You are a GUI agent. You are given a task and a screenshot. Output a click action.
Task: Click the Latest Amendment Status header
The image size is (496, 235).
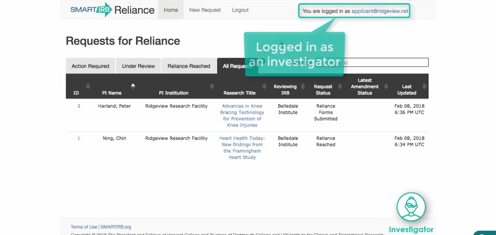365,86
